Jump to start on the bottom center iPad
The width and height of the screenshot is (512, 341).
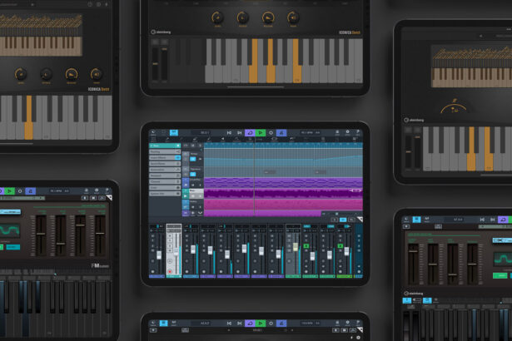tap(229, 323)
